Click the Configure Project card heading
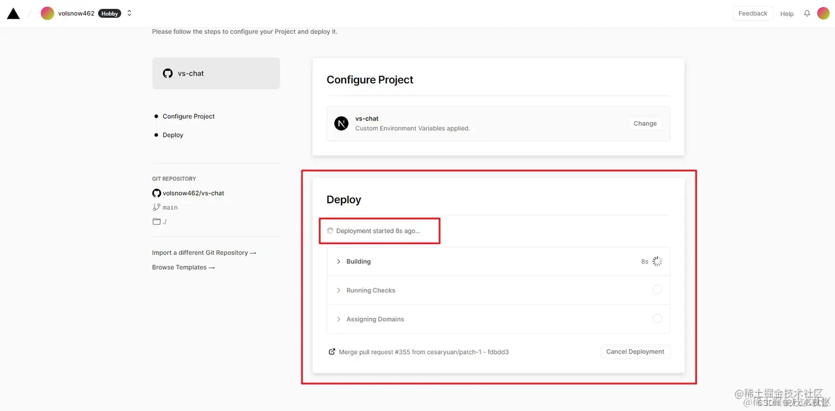Screen dimensions: 835x411 (370, 80)
